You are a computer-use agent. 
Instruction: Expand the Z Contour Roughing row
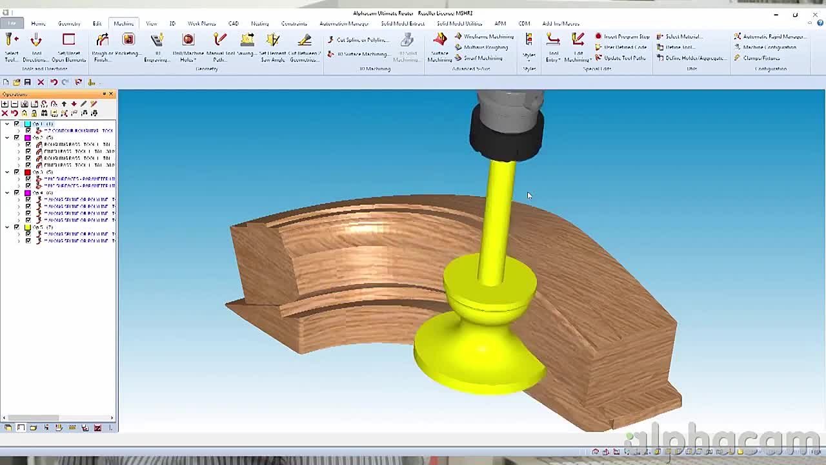coord(19,130)
